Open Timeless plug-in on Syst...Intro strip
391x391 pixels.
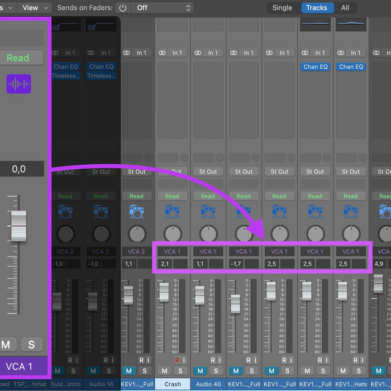[x=66, y=76]
